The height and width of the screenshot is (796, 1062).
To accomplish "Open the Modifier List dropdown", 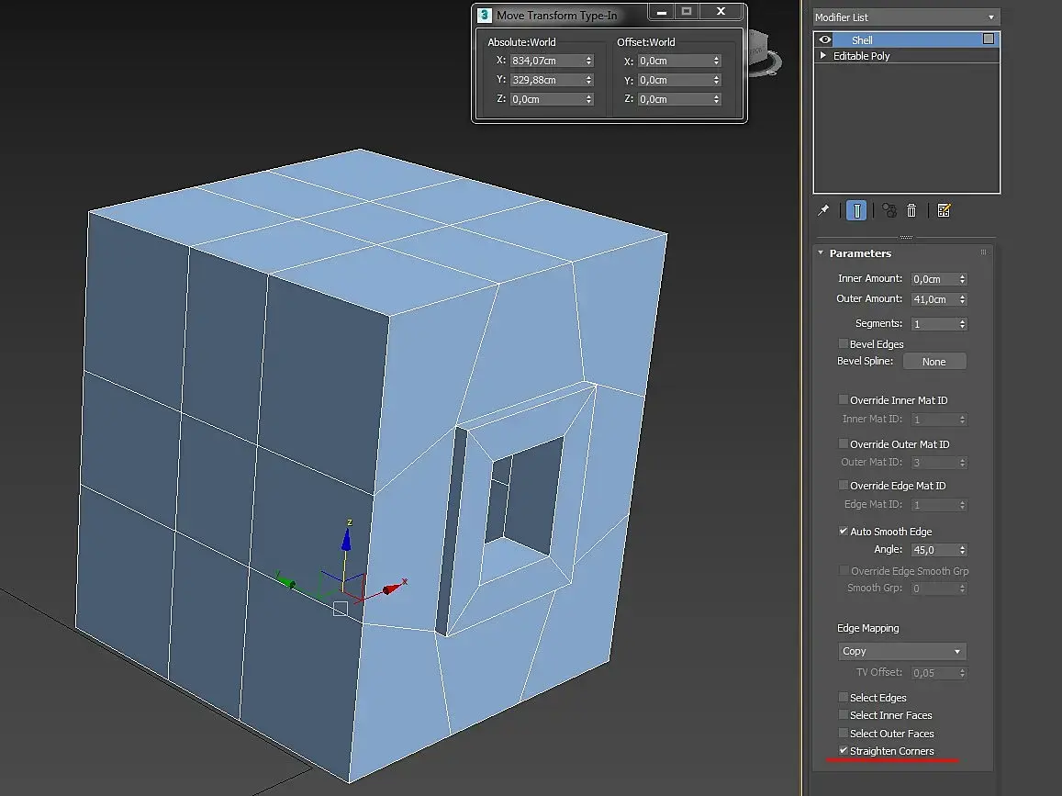I will [x=905, y=17].
